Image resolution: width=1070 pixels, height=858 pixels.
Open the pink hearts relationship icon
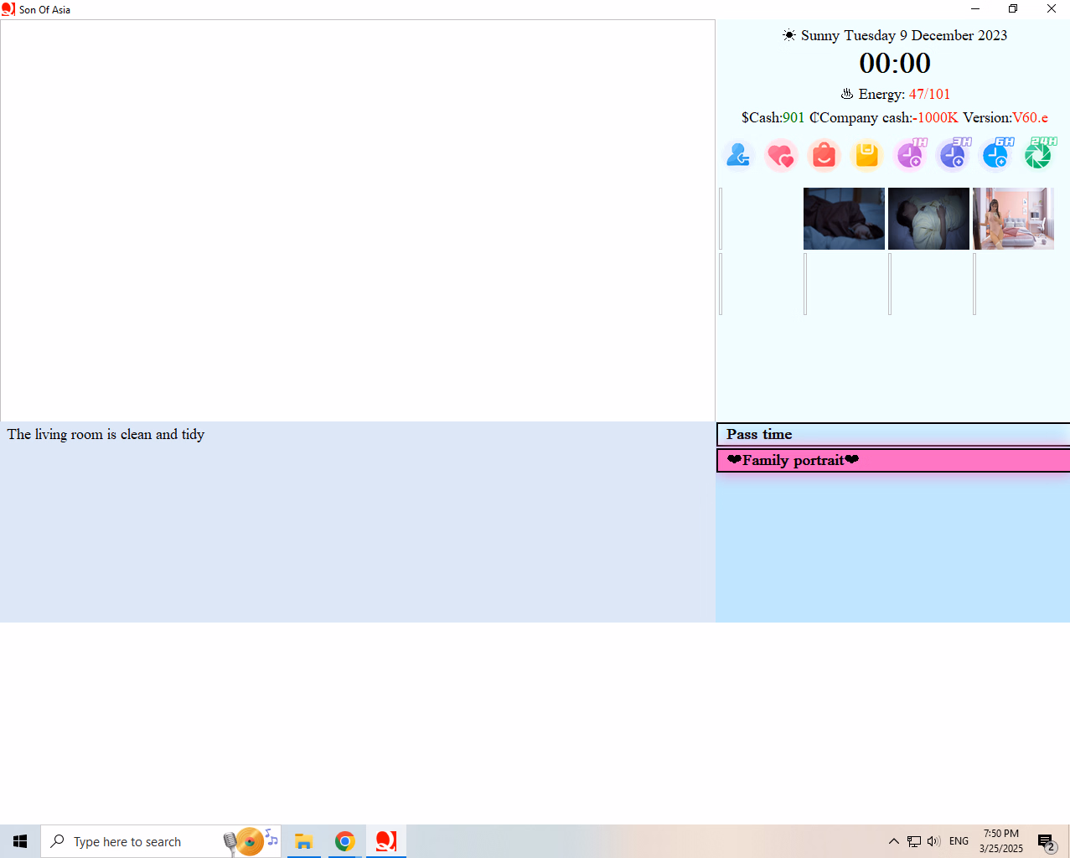pos(781,155)
